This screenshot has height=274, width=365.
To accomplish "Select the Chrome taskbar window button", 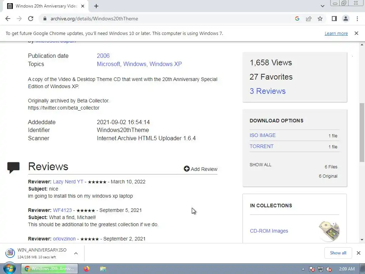I will tap(50, 269).
